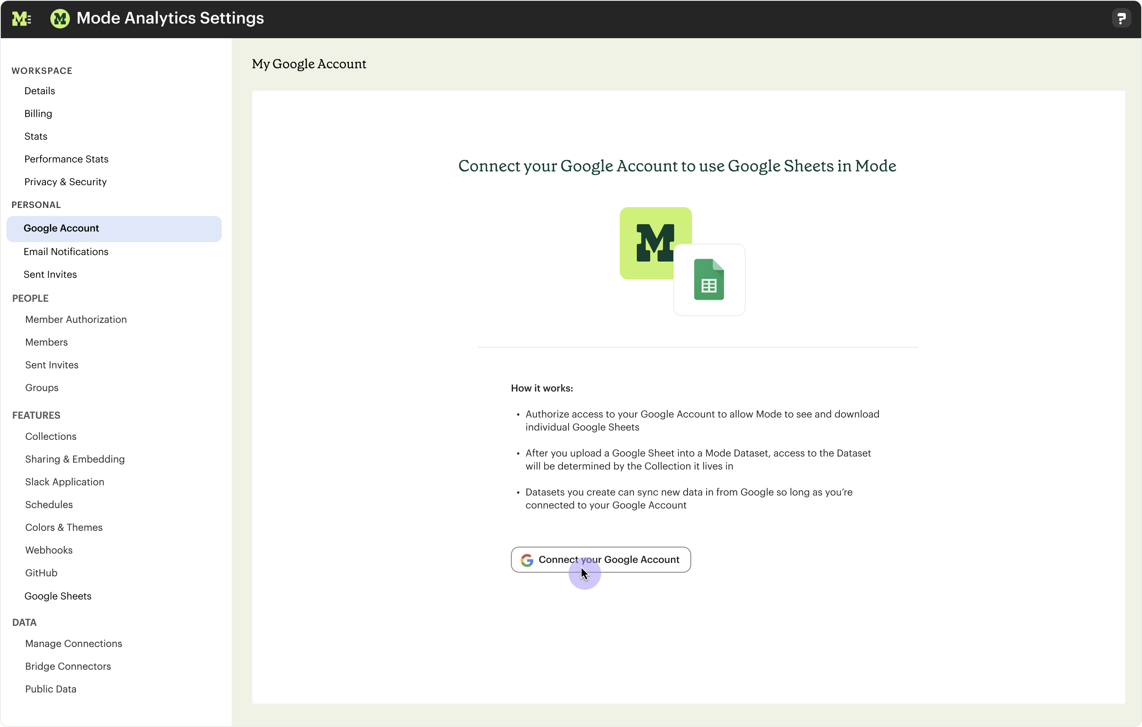Click Connect your Google Account button
This screenshot has height=727, width=1142.
pos(600,560)
